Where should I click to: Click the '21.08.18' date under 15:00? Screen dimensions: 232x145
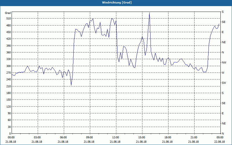pyautogui.click(x=141, y=142)
